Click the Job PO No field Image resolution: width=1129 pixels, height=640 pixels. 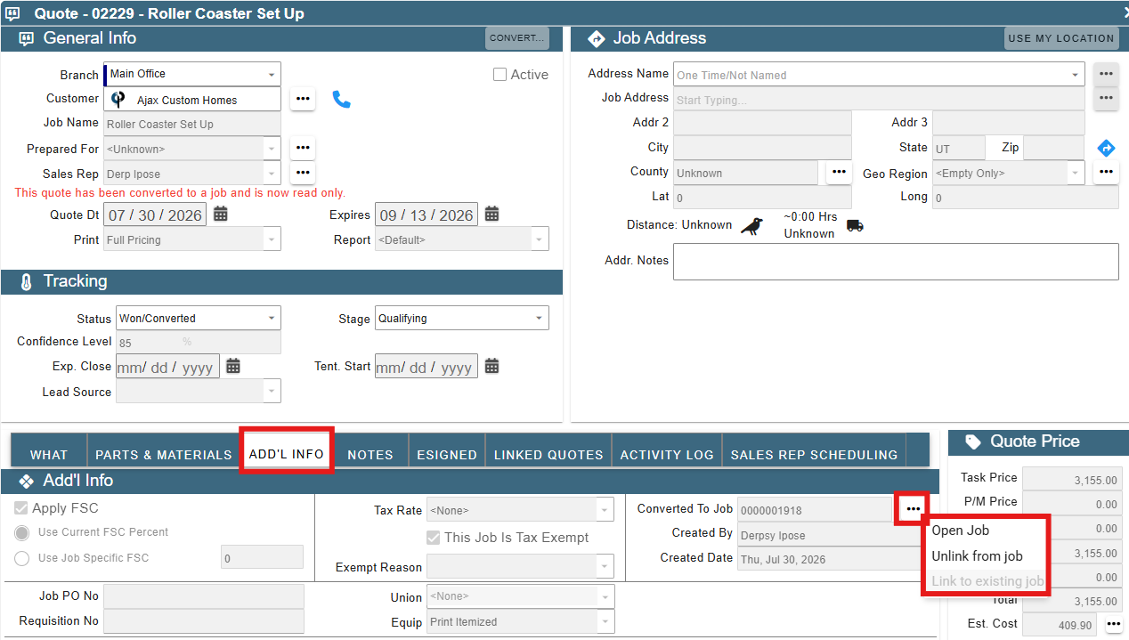[204, 597]
